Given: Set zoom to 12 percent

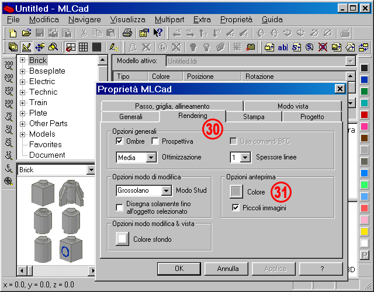Looking at the screenshot, I should click(x=9, y=155).
